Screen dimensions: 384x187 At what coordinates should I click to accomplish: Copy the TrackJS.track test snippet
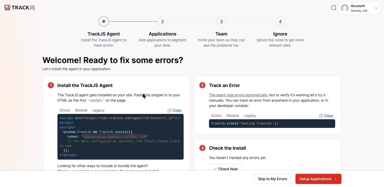pyautogui.click(x=326, y=116)
